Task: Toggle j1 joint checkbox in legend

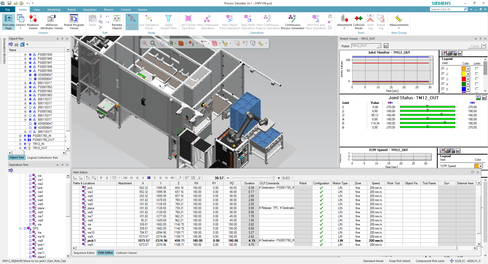Action: point(443,69)
